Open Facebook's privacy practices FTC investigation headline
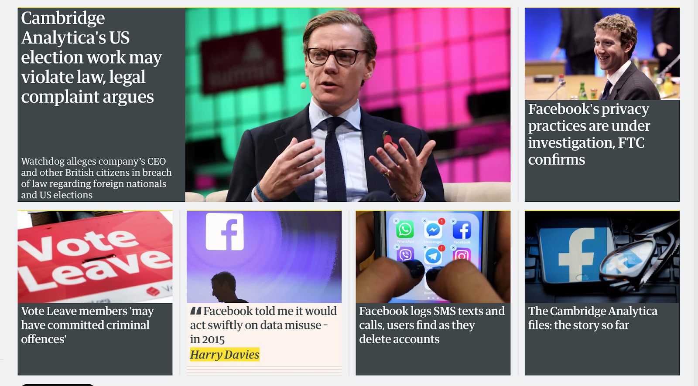The image size is (698, 386). [x=589, y=134]
